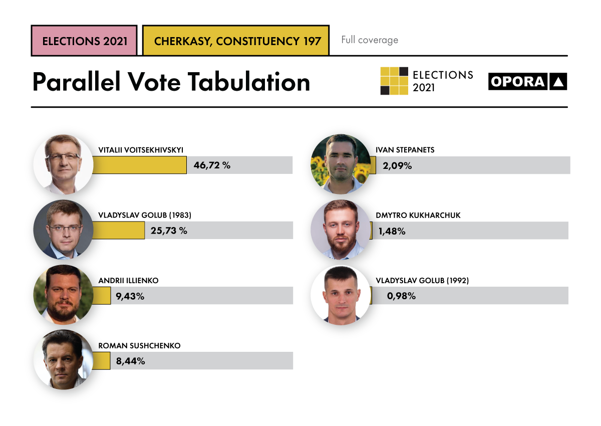Image resolution: width=601 pixels, height=426 pixels.
Task: Select the ELECTIONS 2021 pink tab
Action: [84, 41]
